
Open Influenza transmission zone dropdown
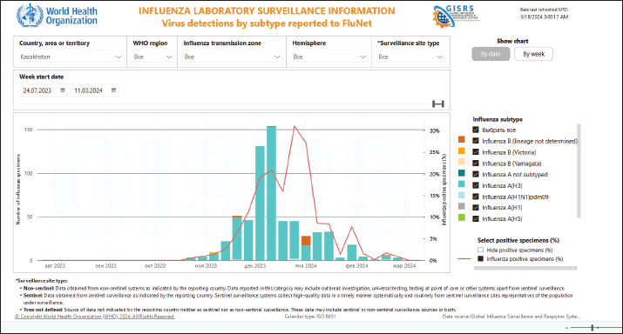pyautogui.click(x=232, y=57)
